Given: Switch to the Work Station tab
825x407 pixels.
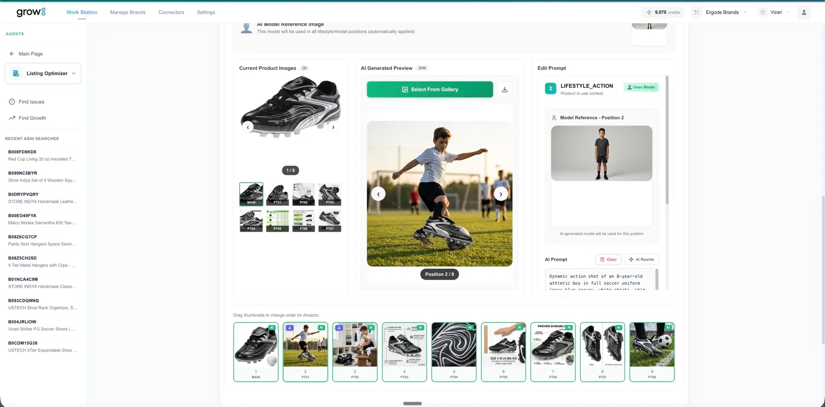Looking at the screenshot, I should click(82, 12).
